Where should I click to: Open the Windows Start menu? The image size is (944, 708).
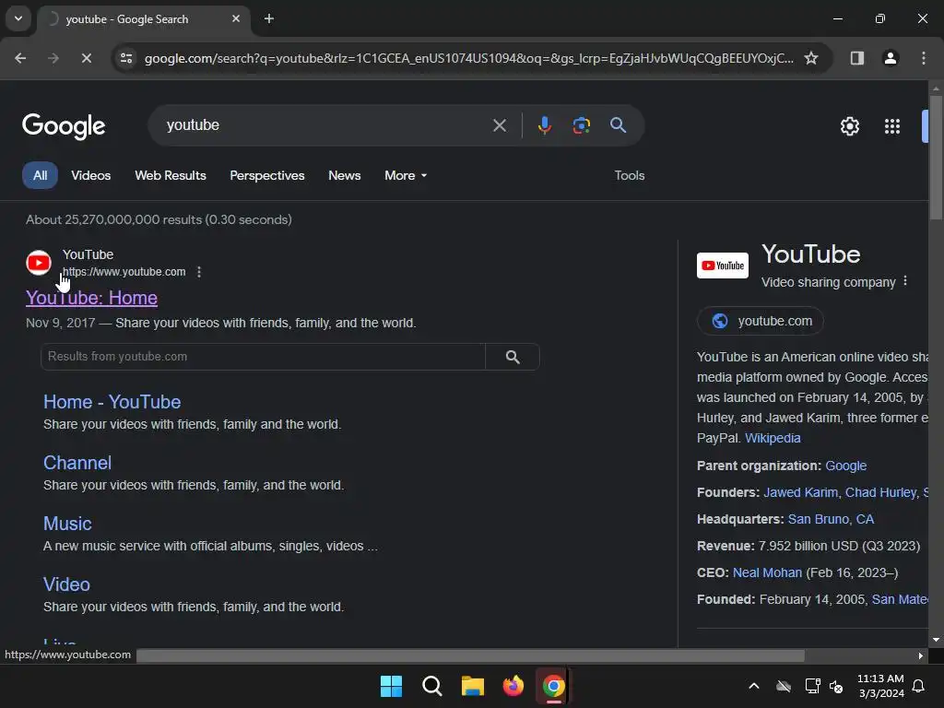[x=391, y=686]
